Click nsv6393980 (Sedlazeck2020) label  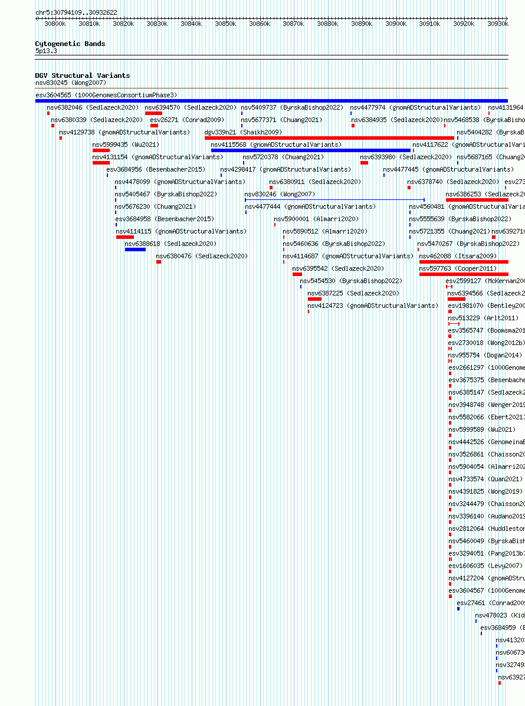pos(406,157)
